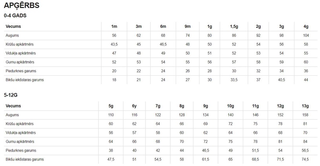Select the 1,5g column header
The image size is (320, 166).
234,26
